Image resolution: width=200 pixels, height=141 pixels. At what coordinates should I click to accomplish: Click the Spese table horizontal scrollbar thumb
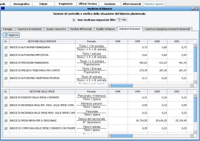point(122,136)
